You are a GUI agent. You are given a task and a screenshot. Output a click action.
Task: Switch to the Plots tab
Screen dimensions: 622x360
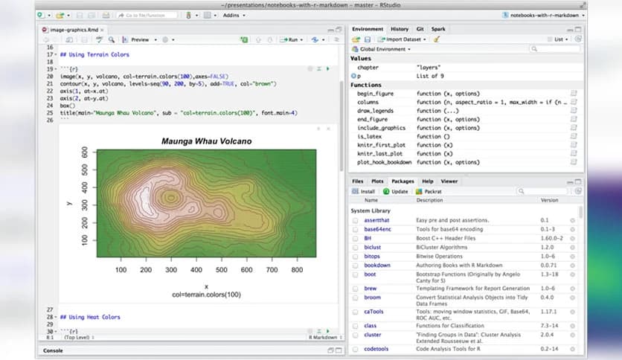[377, 181]
